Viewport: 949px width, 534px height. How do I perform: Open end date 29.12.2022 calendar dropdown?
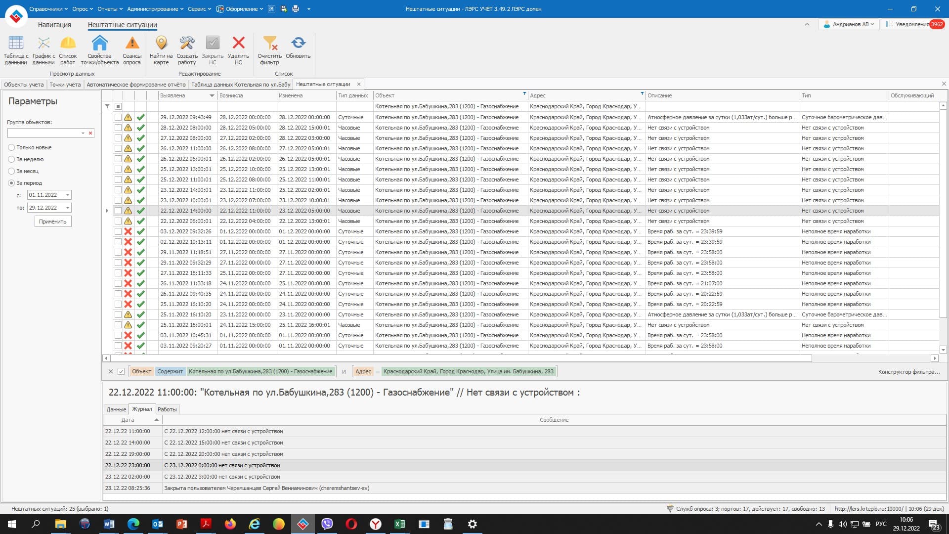(68, 208)
